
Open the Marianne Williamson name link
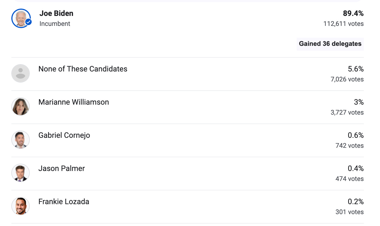pyautogui.click(x=74, y=102)
